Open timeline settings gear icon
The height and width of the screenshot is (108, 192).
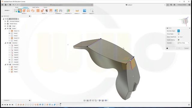[189, 105]
